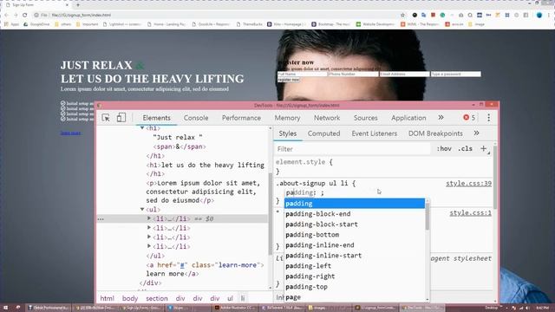Choose padding-left suggestion
The width and height of the screenshot is (555, 312).
pos(355,266)
